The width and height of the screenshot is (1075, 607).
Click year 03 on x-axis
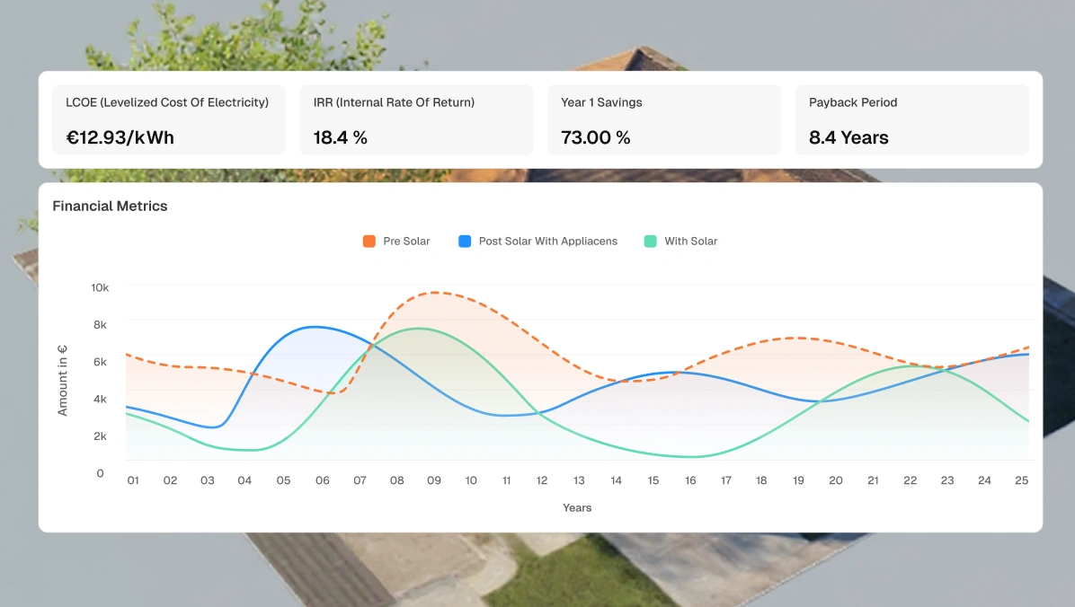(207, 480)
